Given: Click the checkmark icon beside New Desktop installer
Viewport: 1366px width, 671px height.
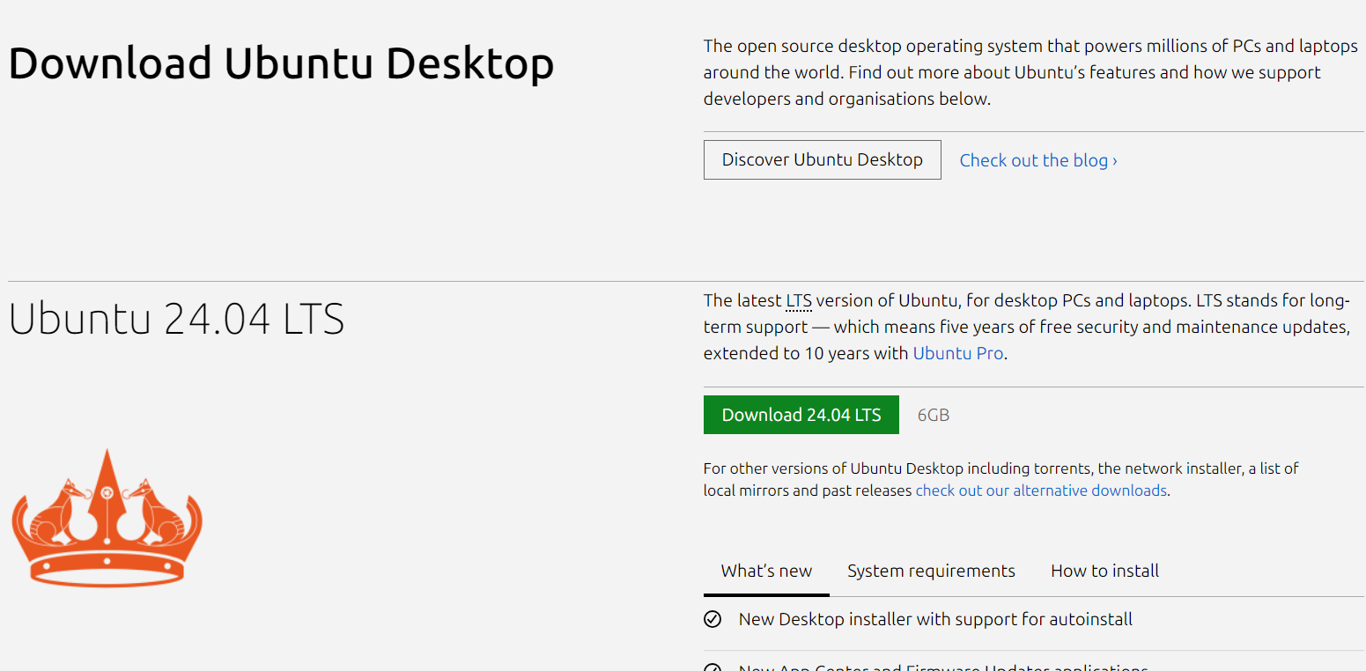Looking at the screenshot, I should pos(713,619).
